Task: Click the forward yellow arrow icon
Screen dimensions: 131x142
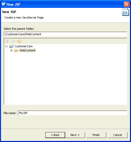Action: [x=19, y=41]
